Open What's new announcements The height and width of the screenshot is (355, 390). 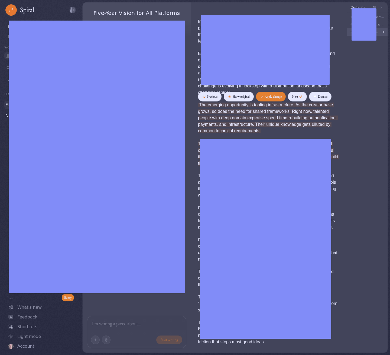pos(29,307)
